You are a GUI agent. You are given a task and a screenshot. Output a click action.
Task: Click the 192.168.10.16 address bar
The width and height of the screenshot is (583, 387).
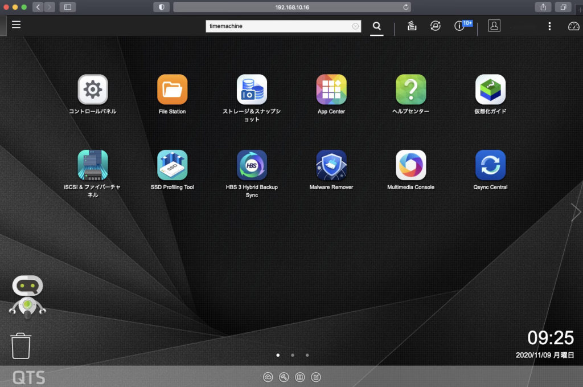click(x=292, y=7)
